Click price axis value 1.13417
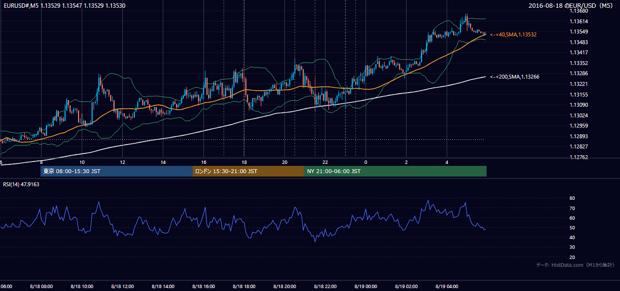The image size is (620, 291). coord(579,52)
